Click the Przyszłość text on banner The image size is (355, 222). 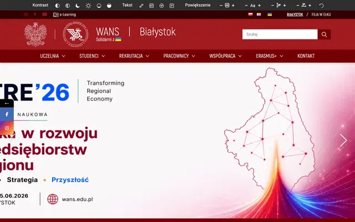pos(70,180)
